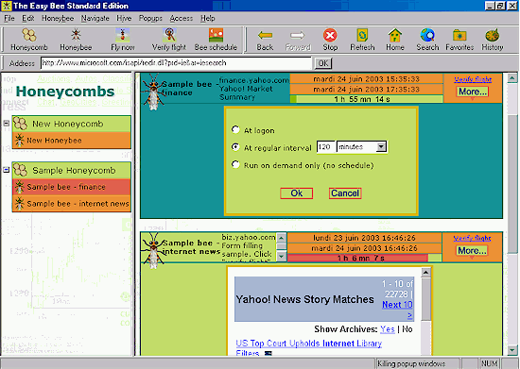Select Sample bee - internet news tree row

coord(72,204)
